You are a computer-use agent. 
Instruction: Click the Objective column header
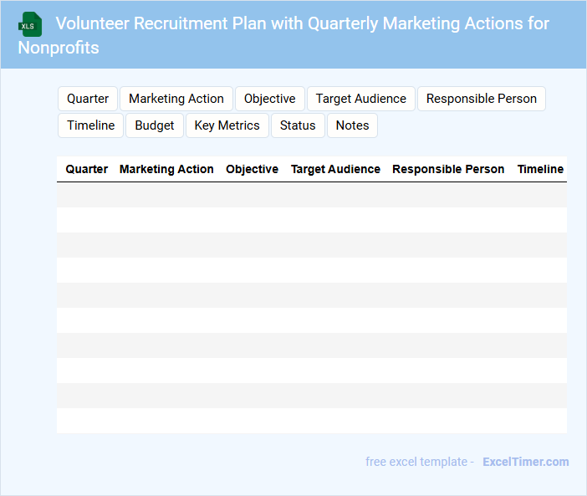tap(252, 169)
